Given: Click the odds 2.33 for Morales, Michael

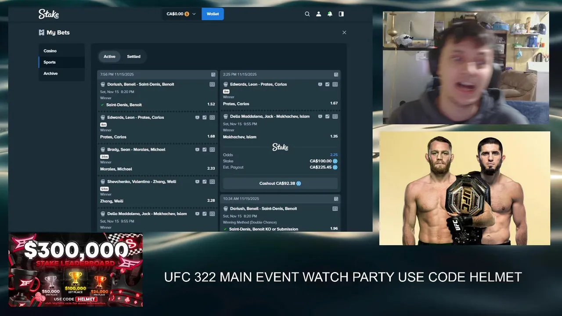Looking at the screenshot, I should pyautogui.click(x=211, y=169).
